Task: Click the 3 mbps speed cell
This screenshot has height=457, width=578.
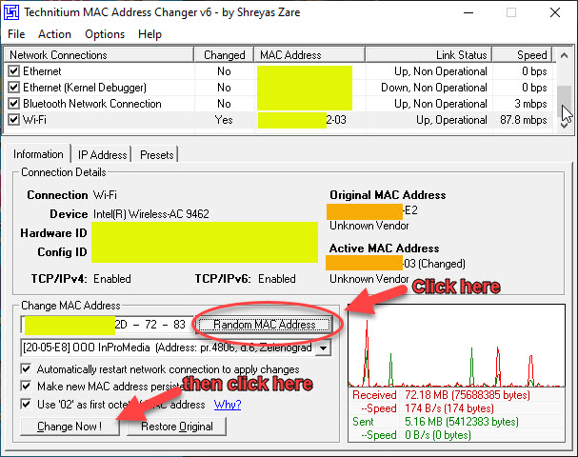Action: click(530, 104)
